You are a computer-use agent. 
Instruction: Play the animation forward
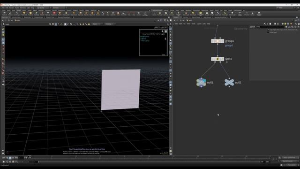13,158
